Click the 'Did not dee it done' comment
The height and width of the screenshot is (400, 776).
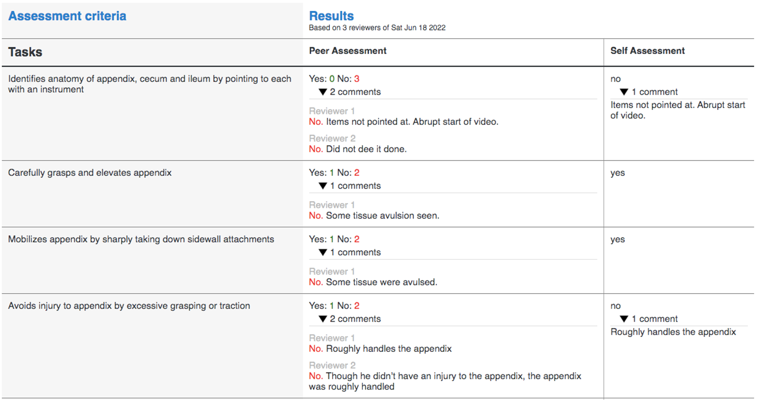(x=366, y=149)
